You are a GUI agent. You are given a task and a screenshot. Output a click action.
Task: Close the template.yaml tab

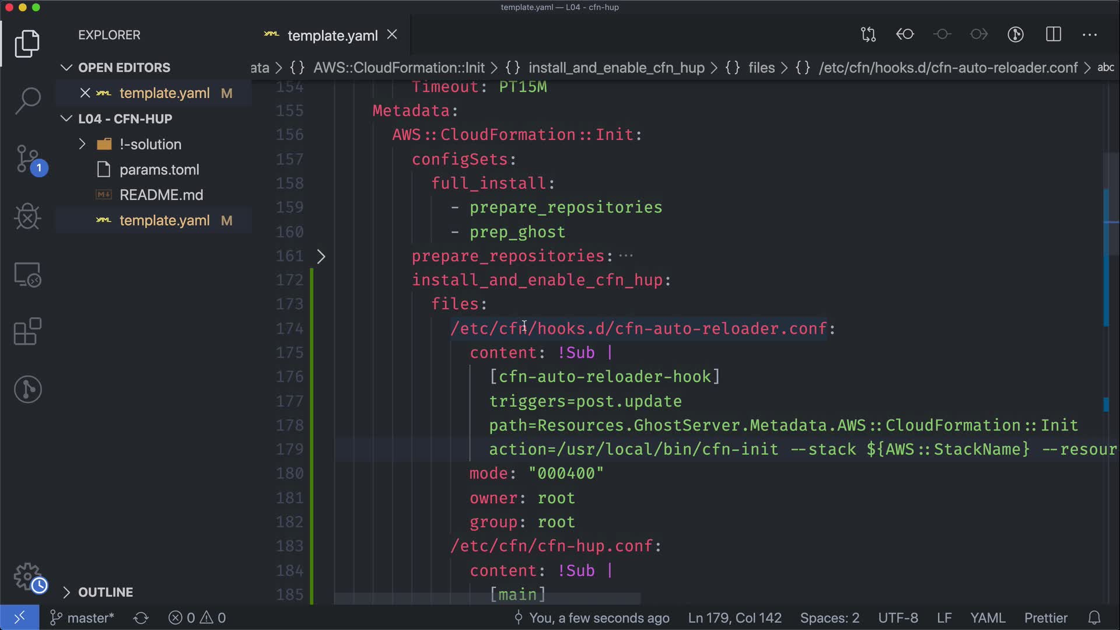(392, 35)
